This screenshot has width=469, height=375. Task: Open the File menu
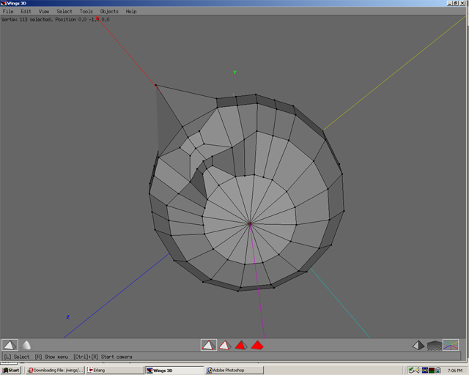8,12
